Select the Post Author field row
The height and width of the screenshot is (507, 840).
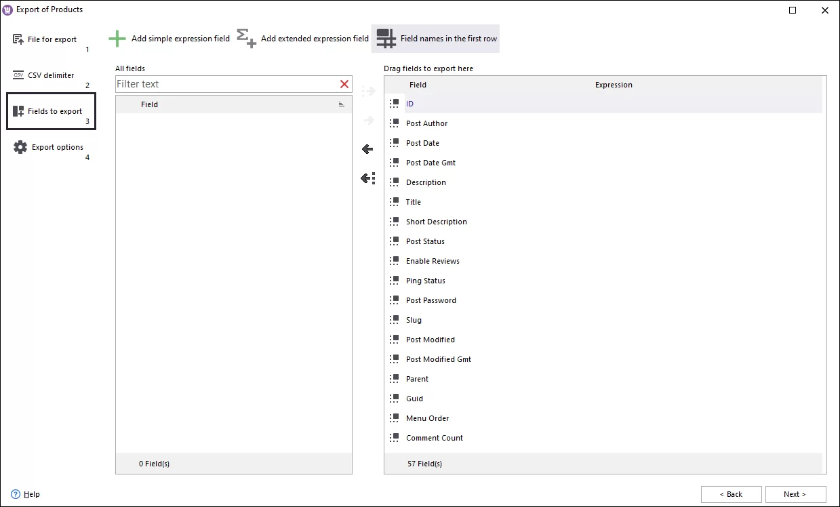(427, 123)
